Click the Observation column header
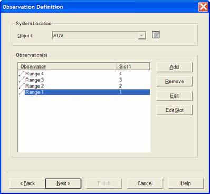 click(x=68, y=66)
